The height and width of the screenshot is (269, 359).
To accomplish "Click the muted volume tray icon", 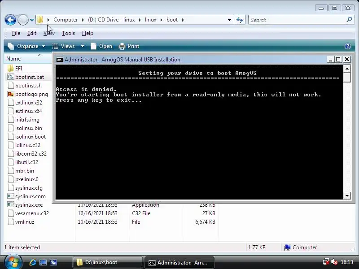I will coord(334,262).
